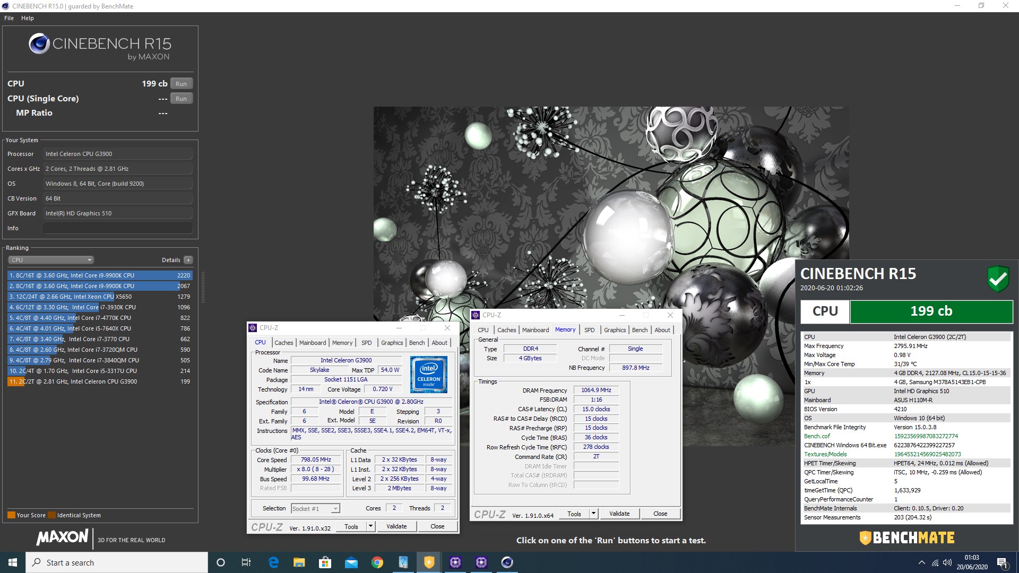Click the Intel Celeron logo in CPU-Z
The image size is (1019, 573).
click(x=429, y=374)
